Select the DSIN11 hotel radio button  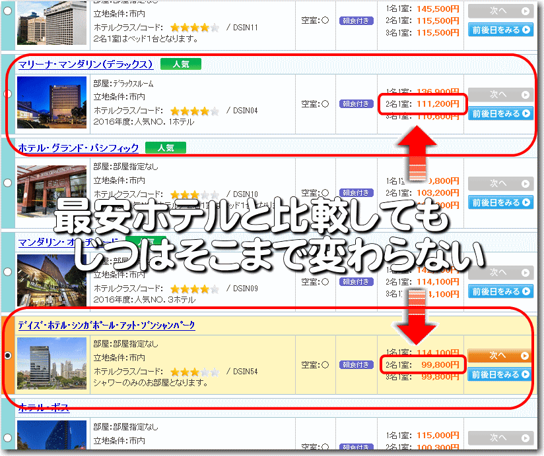click(8, 11)
